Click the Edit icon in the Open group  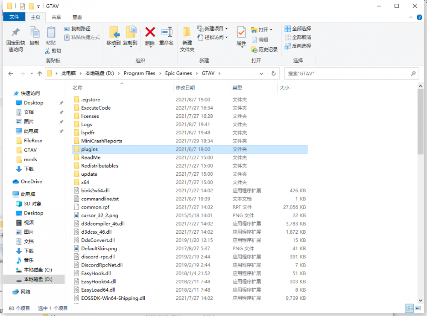click(x=254, y=40)
